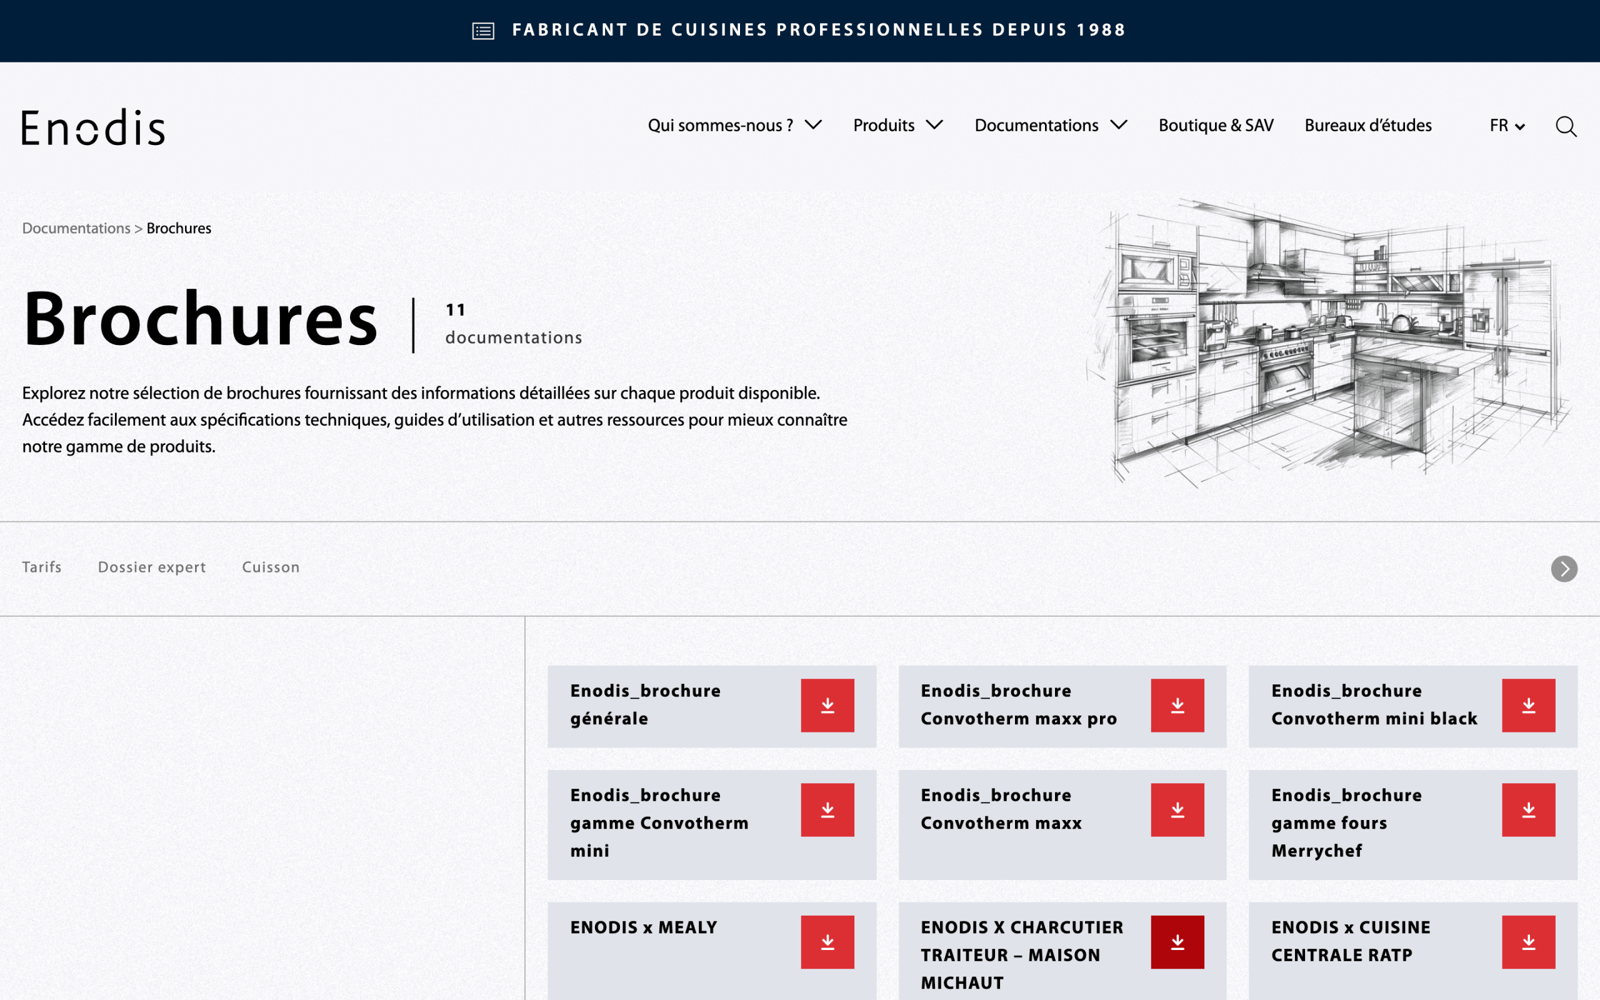Image resolution: width=1600 pixels, height=1000 pixels.
Task: Open the search magnifier icon
Action: (1566, 126)
